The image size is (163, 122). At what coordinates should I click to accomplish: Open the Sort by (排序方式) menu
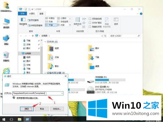click(x=78, y=21)
